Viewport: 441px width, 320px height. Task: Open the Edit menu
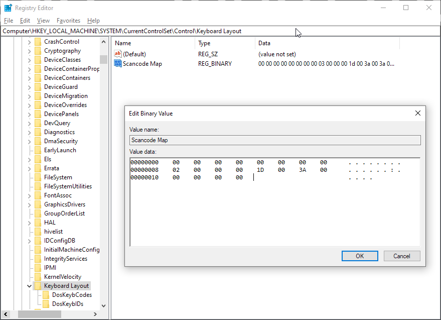25,21
